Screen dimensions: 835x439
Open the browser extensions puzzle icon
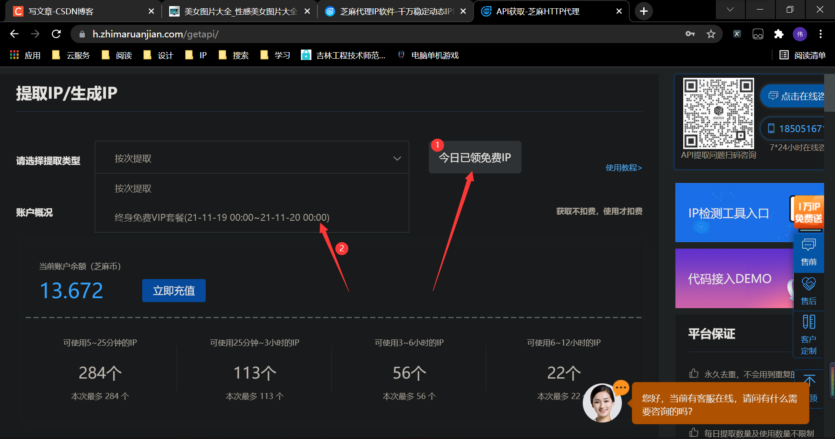tap(779, 34)
